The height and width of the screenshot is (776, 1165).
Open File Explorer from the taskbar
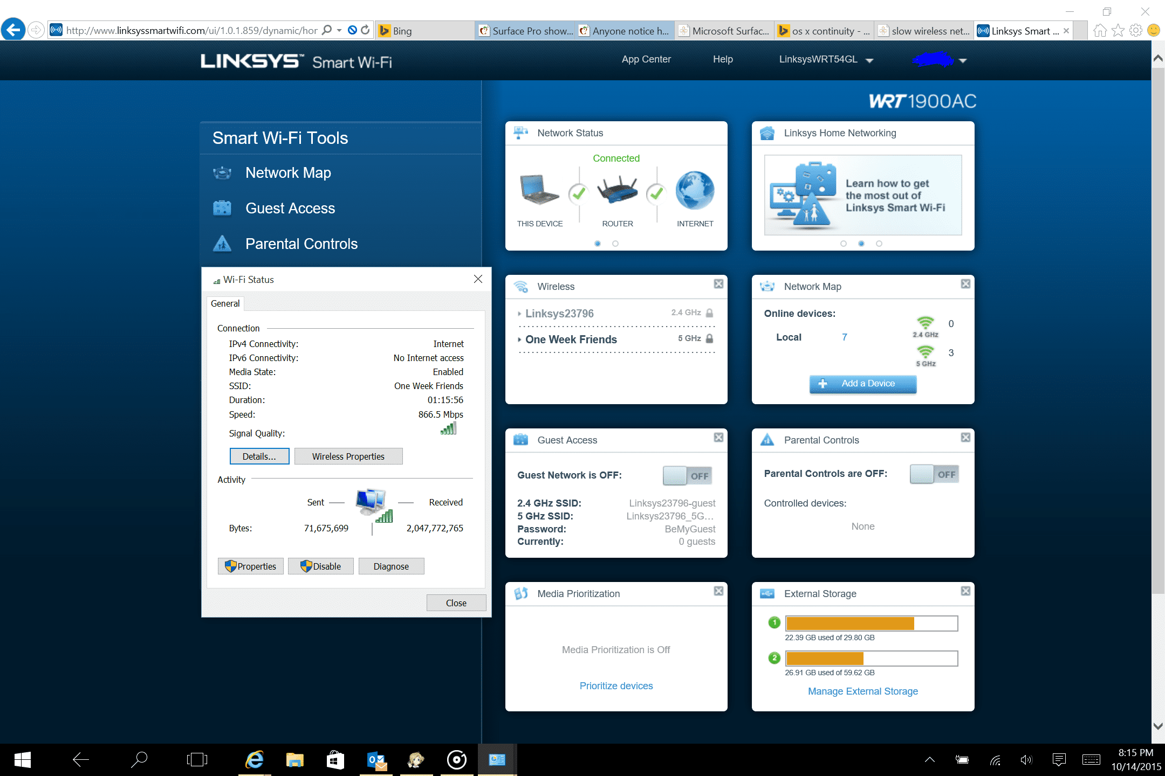point(294,760)
